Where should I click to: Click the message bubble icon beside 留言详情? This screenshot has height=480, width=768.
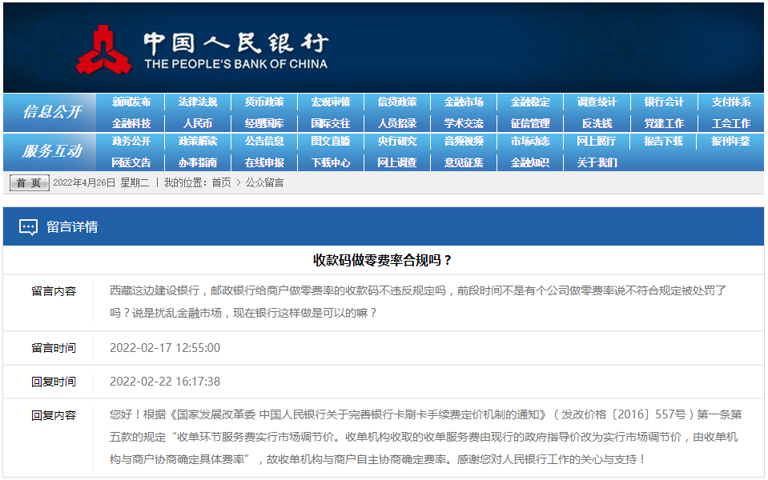[28, 227]
